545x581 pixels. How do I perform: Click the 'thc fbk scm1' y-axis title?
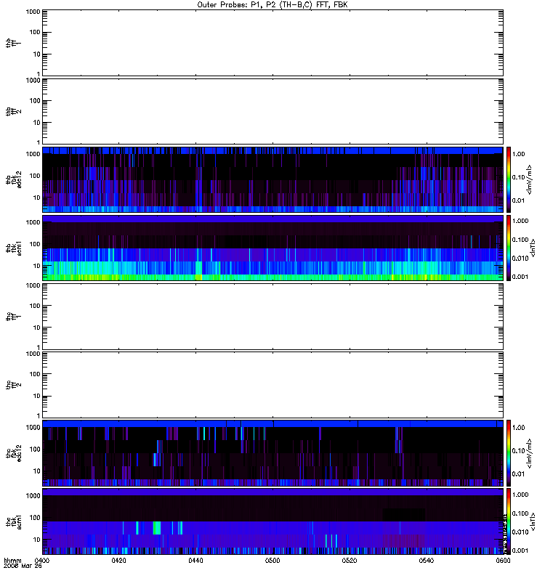pos(13,521)
